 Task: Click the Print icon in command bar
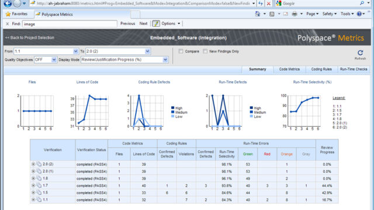click(x=295, y=14)
